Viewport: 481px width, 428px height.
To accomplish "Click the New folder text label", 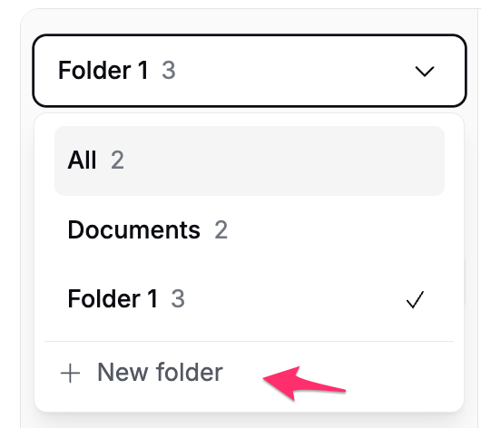I will tap(160, 372).
